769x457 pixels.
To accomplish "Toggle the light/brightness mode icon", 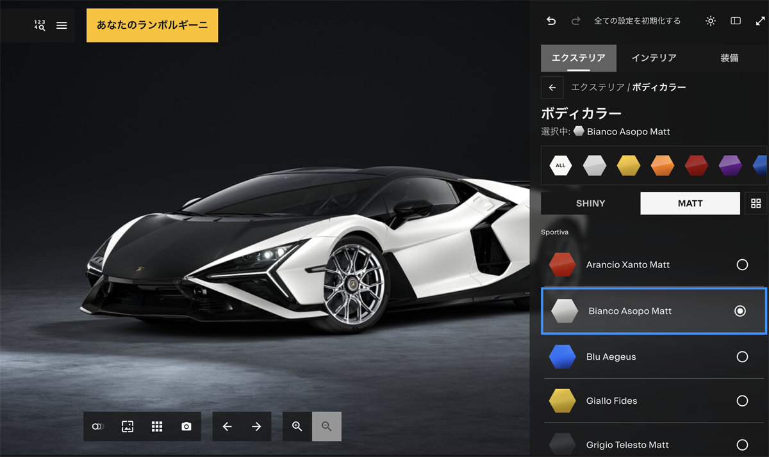I will [x=711, y=21].
